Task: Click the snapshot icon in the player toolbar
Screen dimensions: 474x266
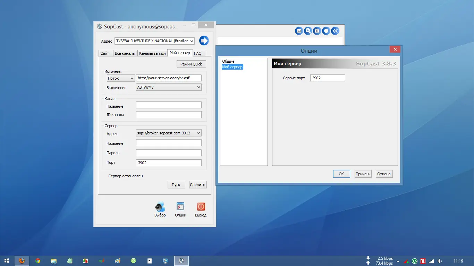Action: (x=317, y=31)
